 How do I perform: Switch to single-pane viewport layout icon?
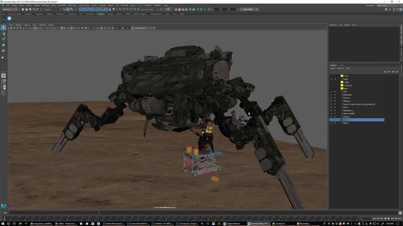(x=3, y=75)
